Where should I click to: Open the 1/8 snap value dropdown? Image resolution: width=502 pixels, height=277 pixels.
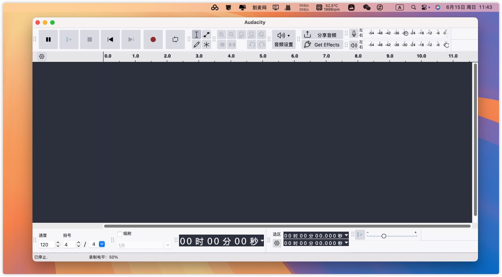168,245
